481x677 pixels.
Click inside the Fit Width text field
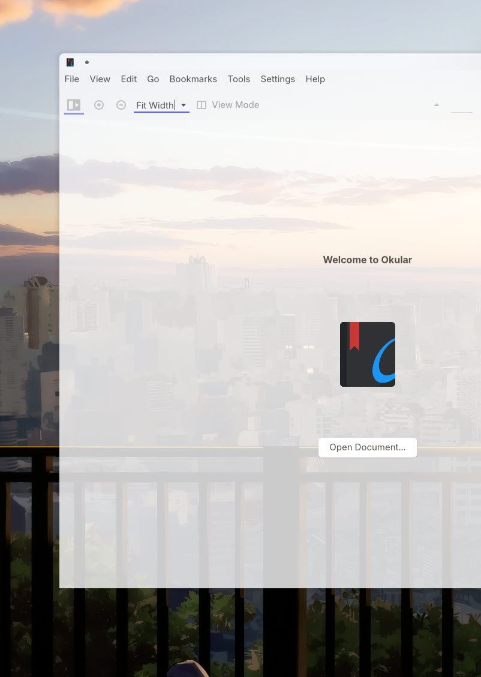click(x=154, y=105)
